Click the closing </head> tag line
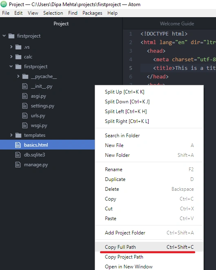 point(158,77)
